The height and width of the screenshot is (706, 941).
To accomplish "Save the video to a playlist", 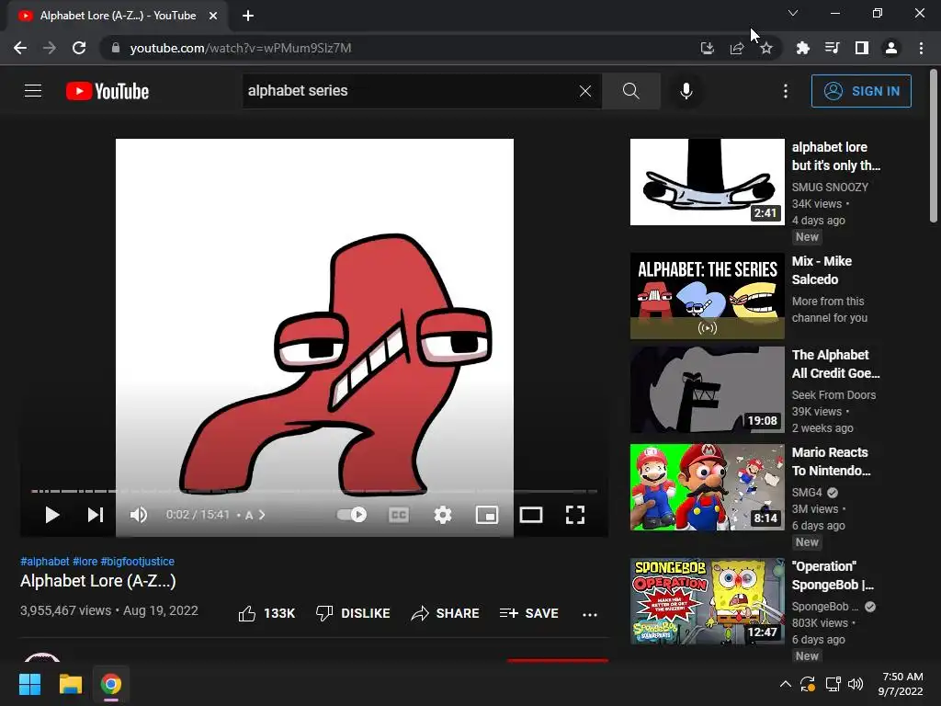I will point(528,613).
